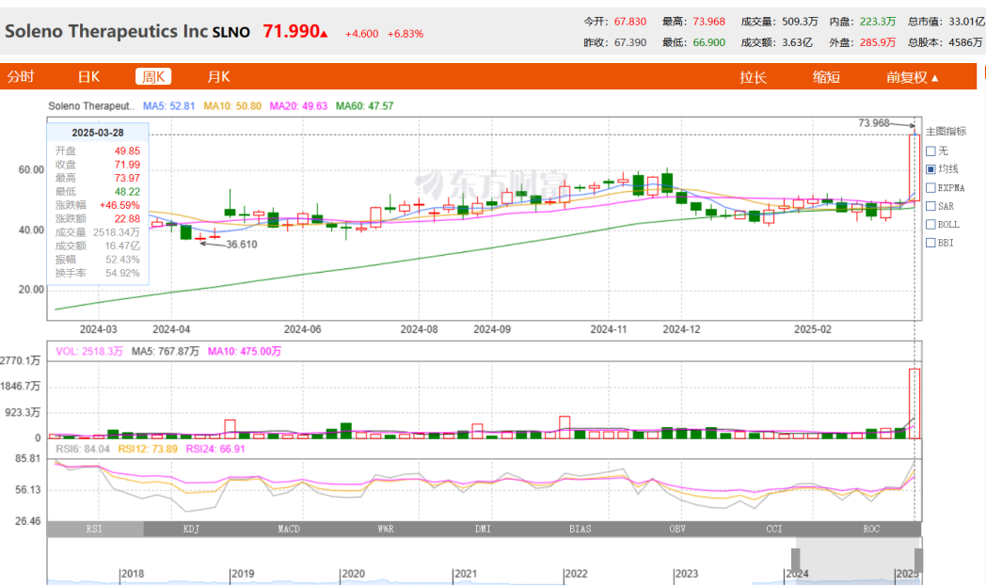Click the Soleno Therapeutics Inc stock title
This screenshot has width=986, height=587.
pos(106,31)
